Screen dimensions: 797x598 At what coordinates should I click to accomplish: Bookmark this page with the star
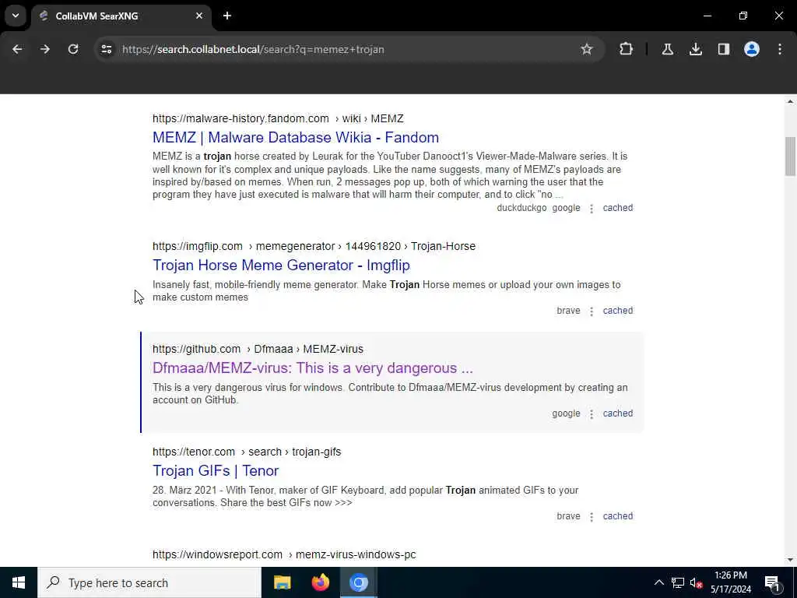[587, 49]
